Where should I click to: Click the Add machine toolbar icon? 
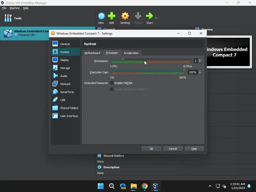pyautogui.click(x=111, y=16)
